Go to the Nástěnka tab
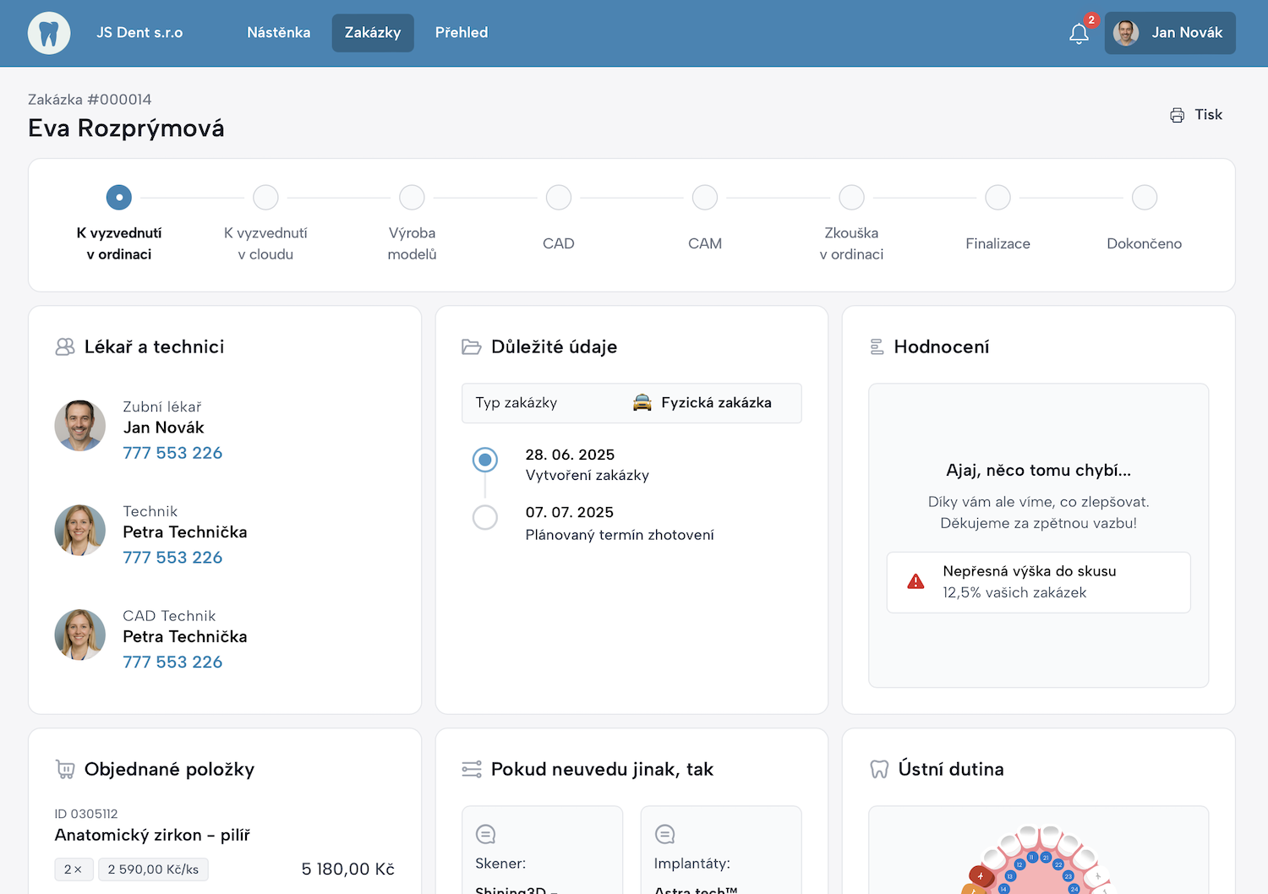This screenshot has width=1268, height=894. tap(279, 33)
